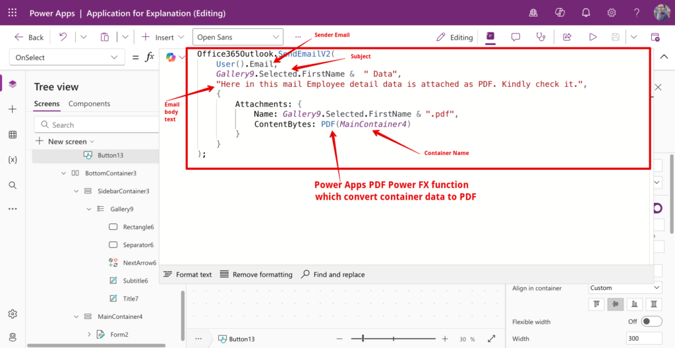Collapse SidebarContainer3 node
This screenshot has height=348, width=675.
tap(76, 191)
